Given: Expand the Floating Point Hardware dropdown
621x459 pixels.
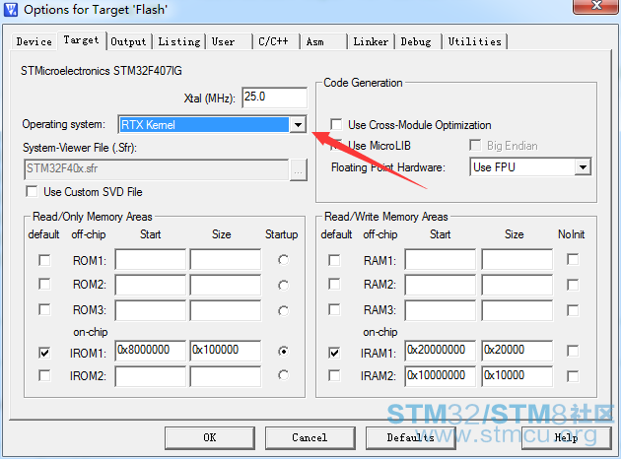Looking at the screenshot, I should tap(583, 167).
